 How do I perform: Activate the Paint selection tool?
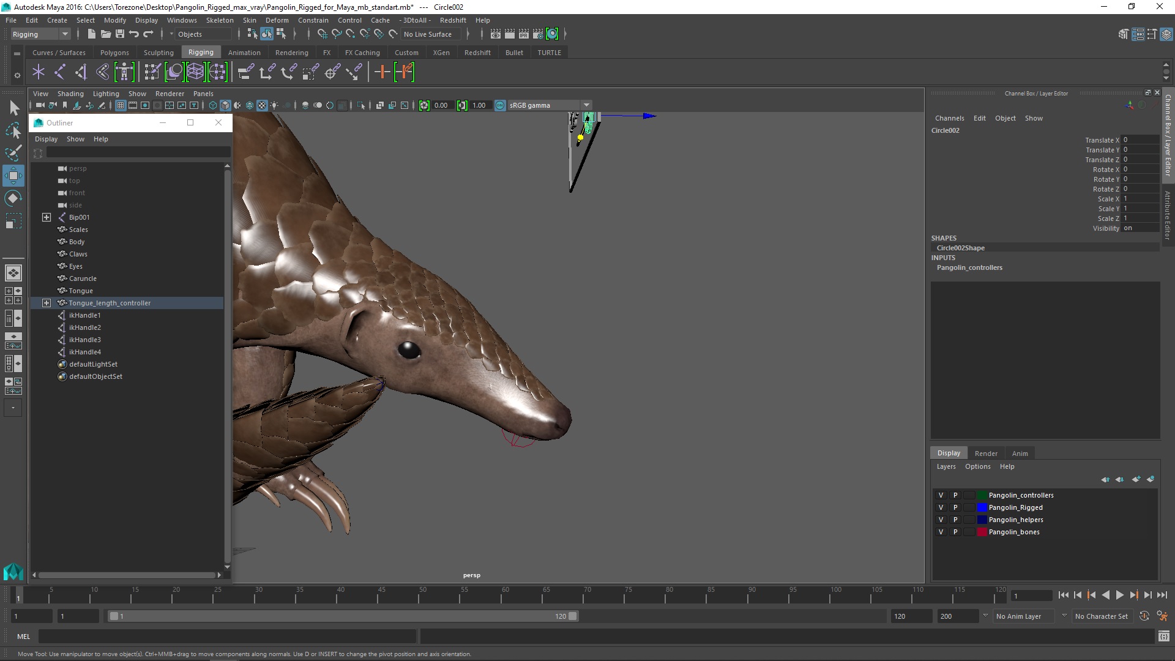pyautogui.click(x=13, y=152)
